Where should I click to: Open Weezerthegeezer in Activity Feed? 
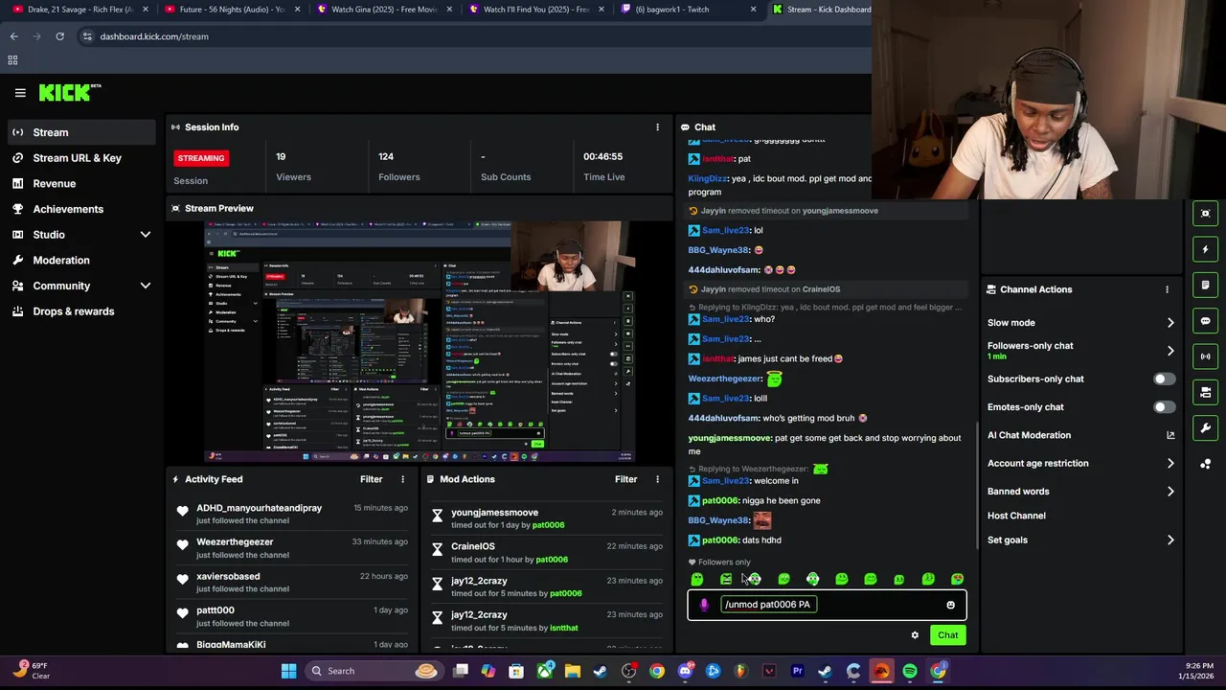pyautogui.click(x=235, y=542)
